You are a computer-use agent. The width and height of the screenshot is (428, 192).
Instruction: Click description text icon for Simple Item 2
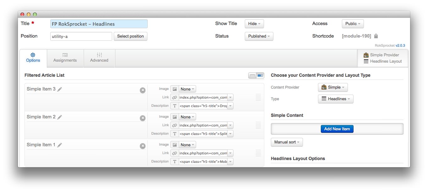point(175,134)
